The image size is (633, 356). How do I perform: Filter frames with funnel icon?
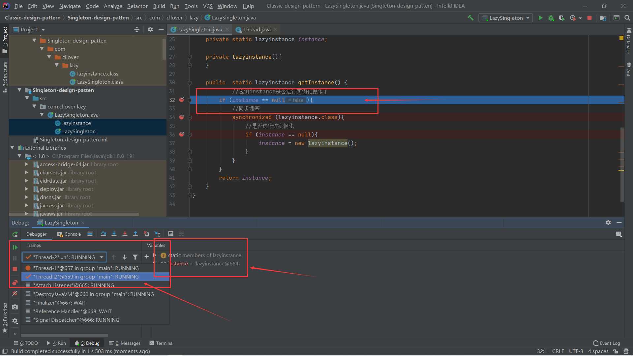[135, 257]
